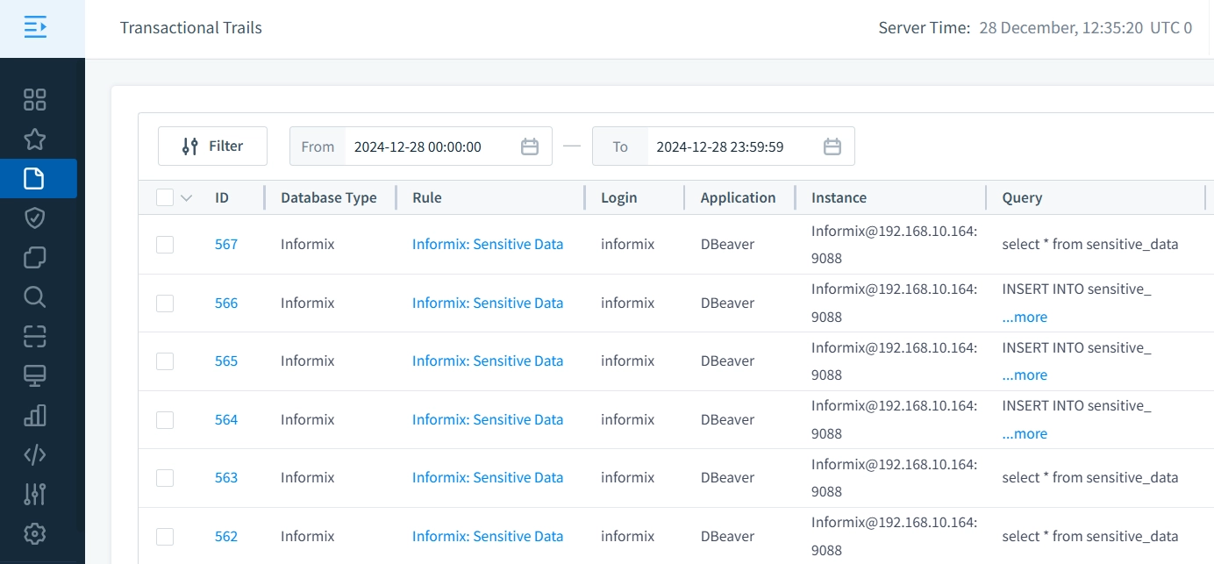
Task: Select the document page icon in sidebar
Action: (35, 179)
